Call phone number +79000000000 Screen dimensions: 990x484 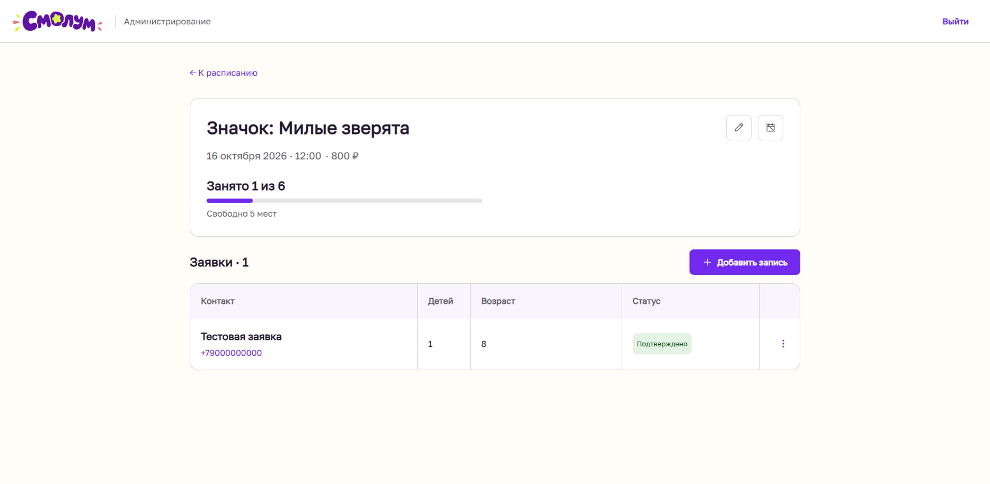click(231, 353)
